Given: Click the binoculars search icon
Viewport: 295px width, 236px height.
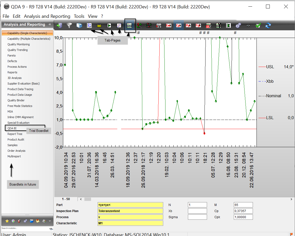Looking at the screenshot, I should [x=51, y=229].
